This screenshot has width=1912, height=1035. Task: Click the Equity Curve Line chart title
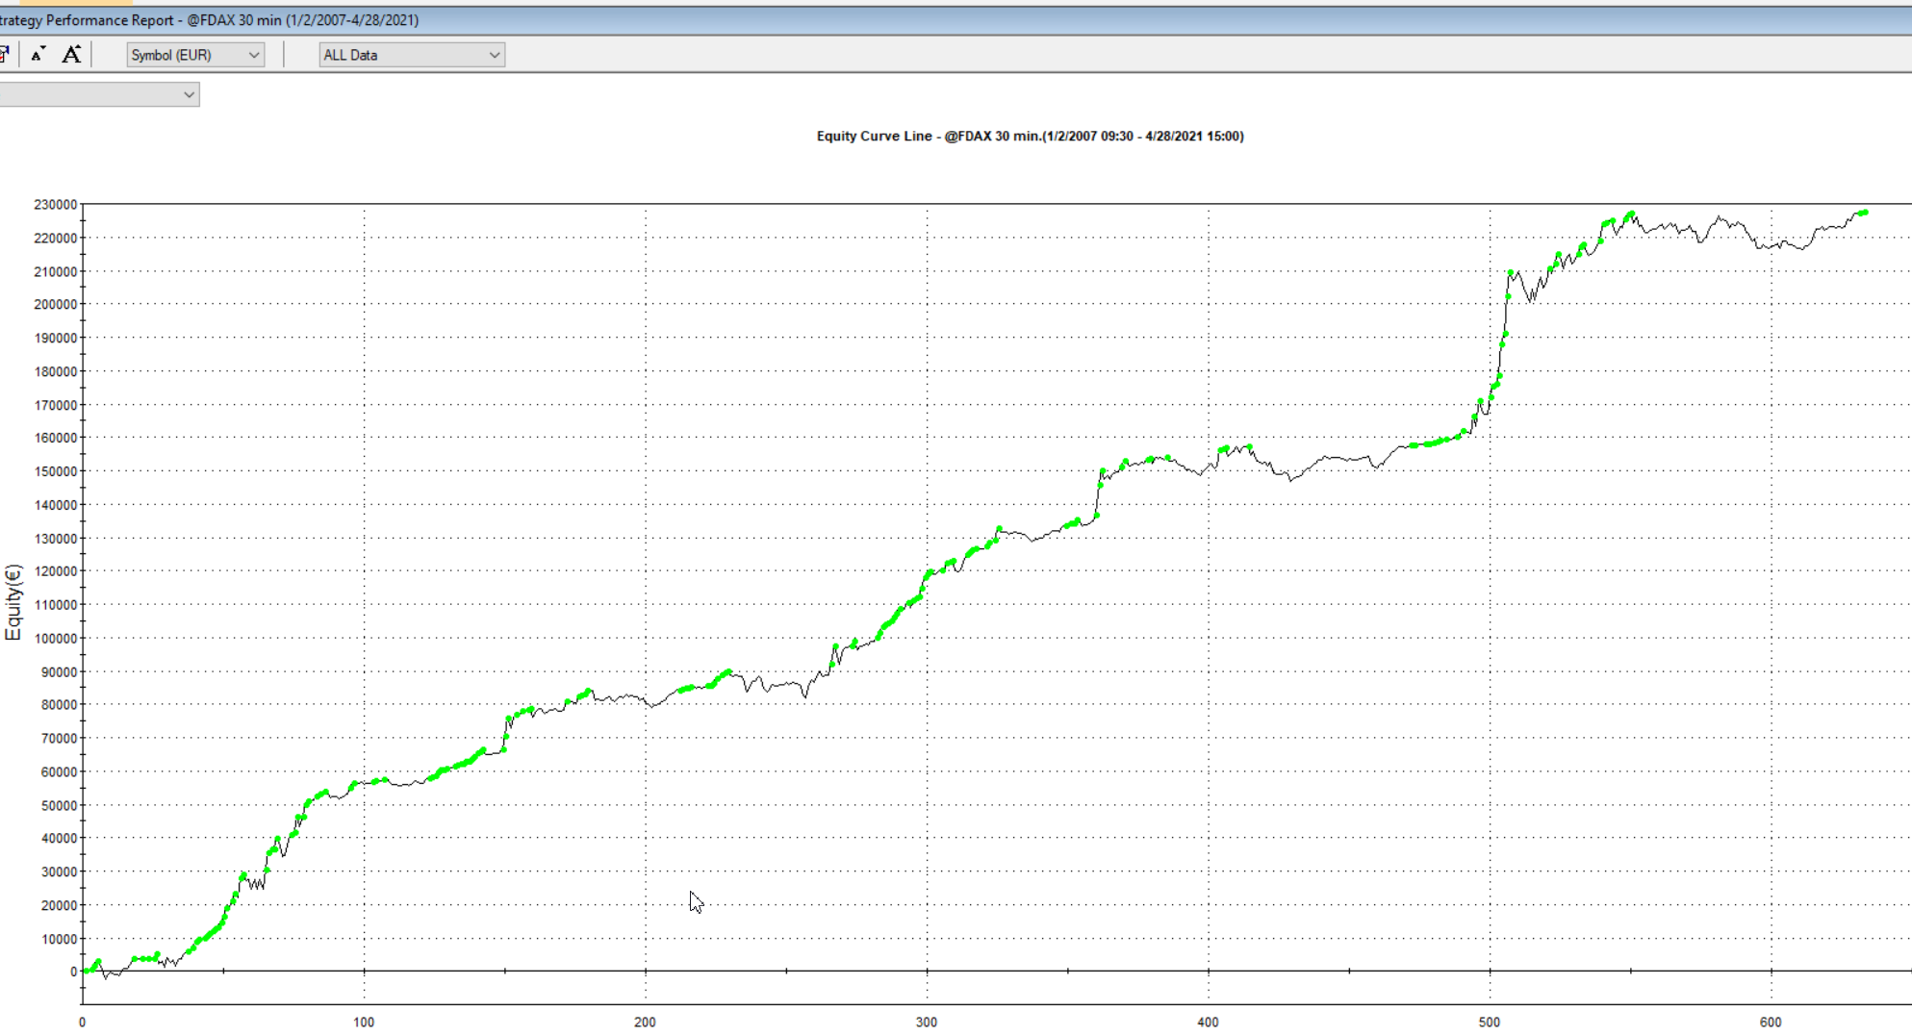pyautogui.click(x=1030, y=137)
